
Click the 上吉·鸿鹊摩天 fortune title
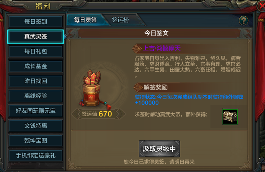162,48
